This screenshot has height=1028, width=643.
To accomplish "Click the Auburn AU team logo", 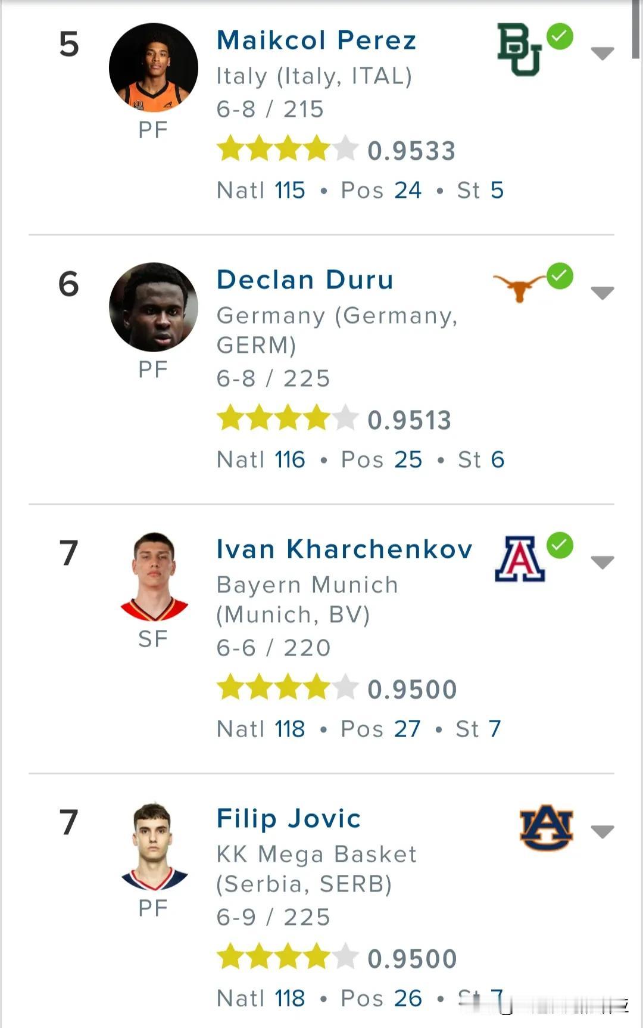I will pos(546,827).
